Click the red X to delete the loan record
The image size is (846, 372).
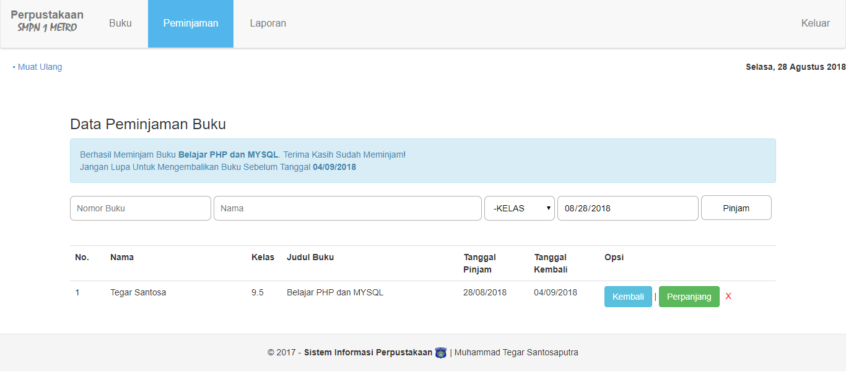click(x=728, y=296)
